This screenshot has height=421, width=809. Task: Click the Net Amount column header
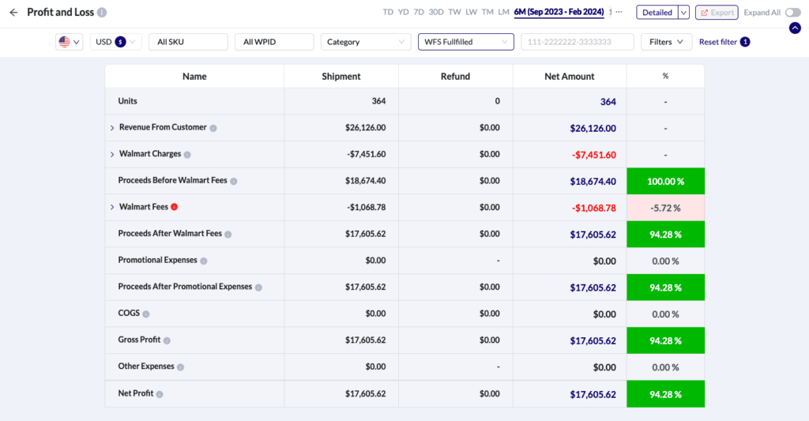(570, 77)
